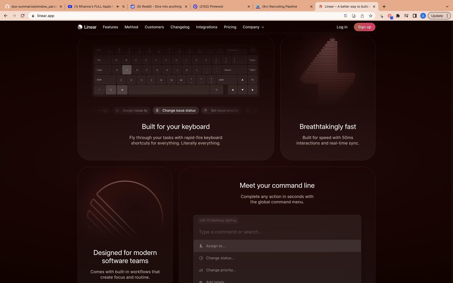Screen dimensions: 453x283
Task: Click the highlighted S key on the keyboard
Action: [x=127, y=70]
